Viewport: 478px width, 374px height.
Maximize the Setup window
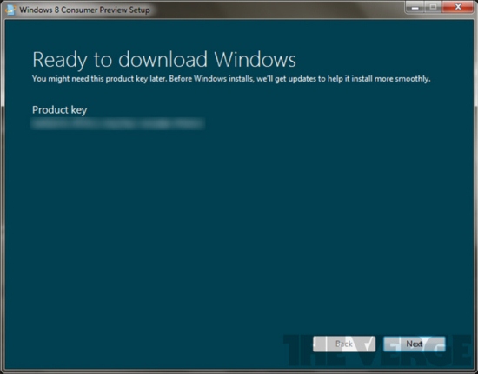[x=433, y=7]
